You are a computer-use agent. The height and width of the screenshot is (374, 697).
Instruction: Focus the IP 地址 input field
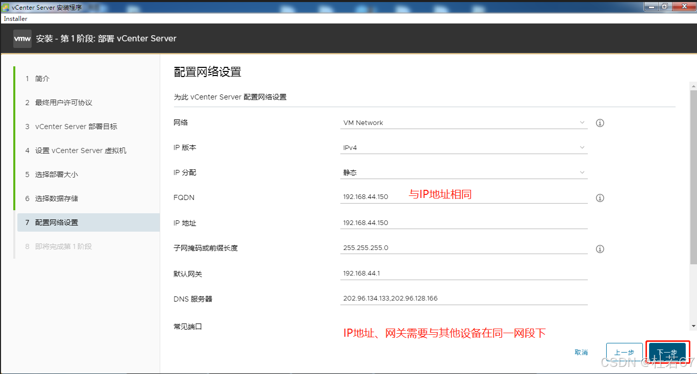464,223
